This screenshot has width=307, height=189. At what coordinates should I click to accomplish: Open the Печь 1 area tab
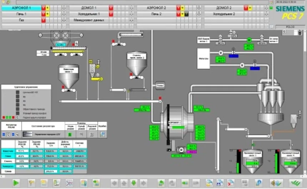[x=21, y=14]
